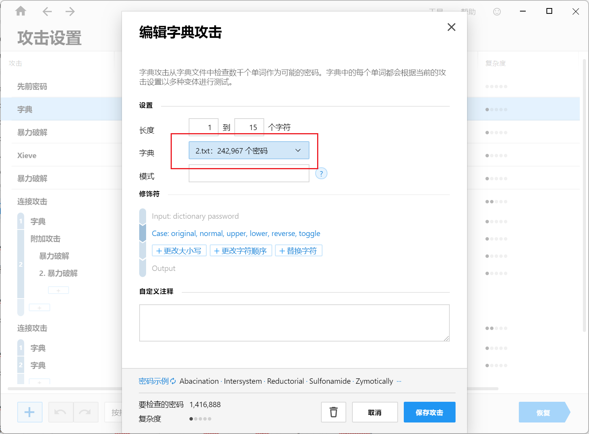Viewport: 589px width, 434px height.
Task: Click the 更改大小写 button
Action: (179, 251)
